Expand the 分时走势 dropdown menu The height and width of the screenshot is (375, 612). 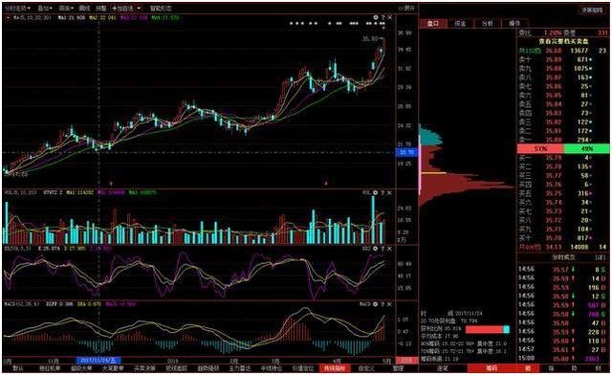(x=17, y=8)
